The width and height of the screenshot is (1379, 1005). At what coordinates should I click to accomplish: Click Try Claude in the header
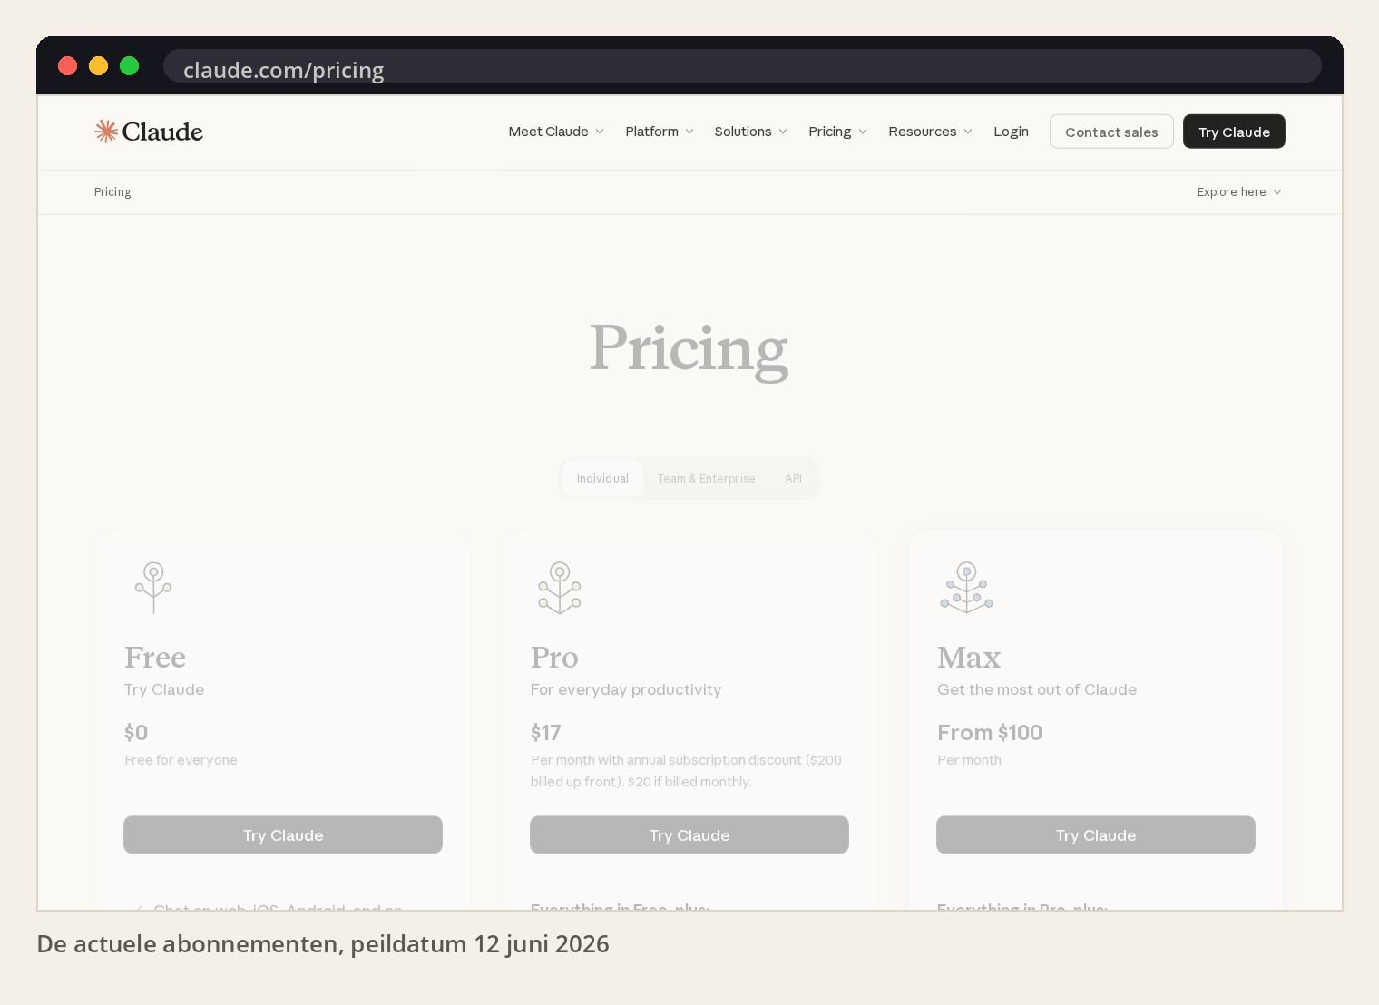(x=1234, y=132)
